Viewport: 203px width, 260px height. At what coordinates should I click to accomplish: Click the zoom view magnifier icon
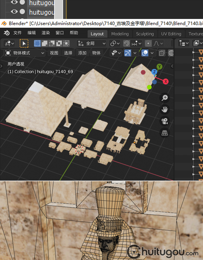[x=165, y=98]
